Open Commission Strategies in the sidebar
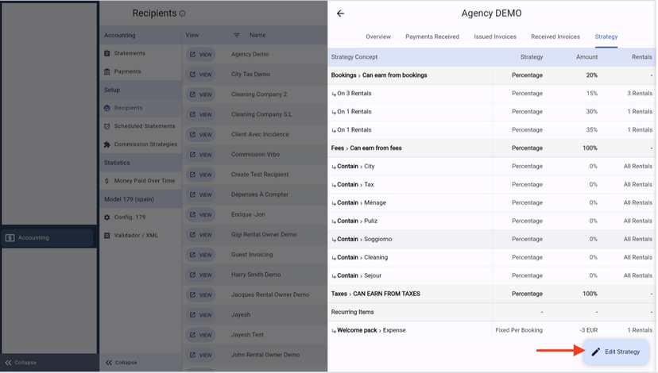 tap(145, 144)
